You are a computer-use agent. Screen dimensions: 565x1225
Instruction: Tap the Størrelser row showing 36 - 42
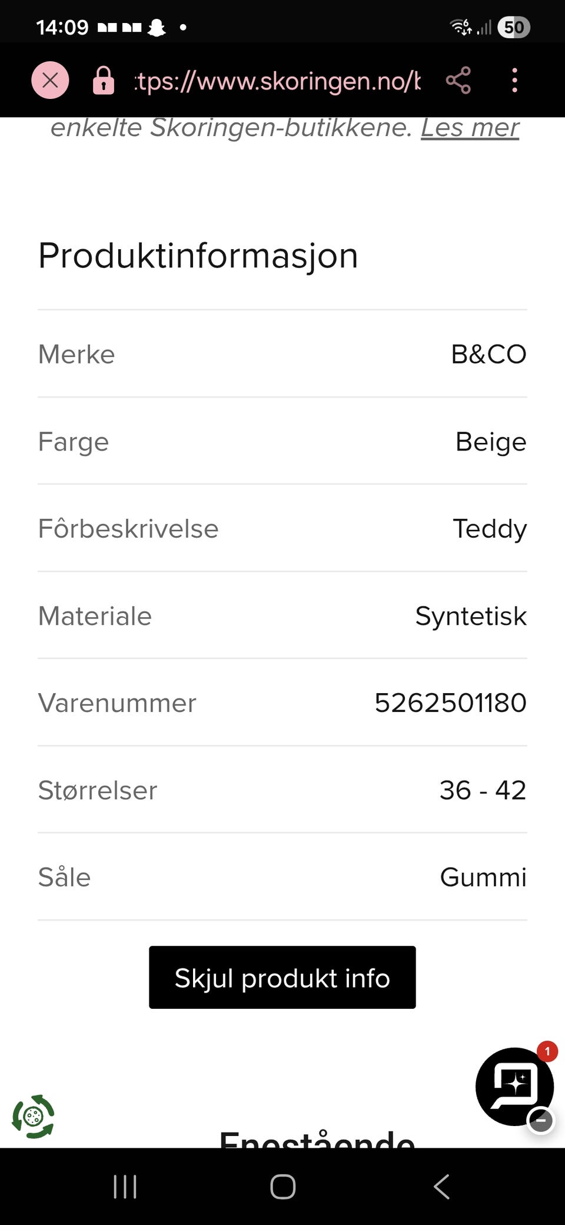(x=282, y=790)
